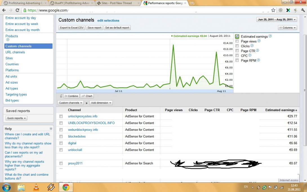This screenshot has width=307, height=192.
Task: Enable the Page CTR chart metric
Action: (x=237, y=50)
